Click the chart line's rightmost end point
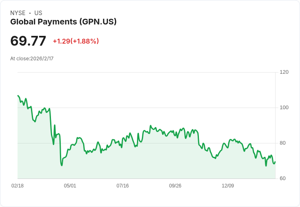Screen dimensions: 300x207 (x=275, y=162)
